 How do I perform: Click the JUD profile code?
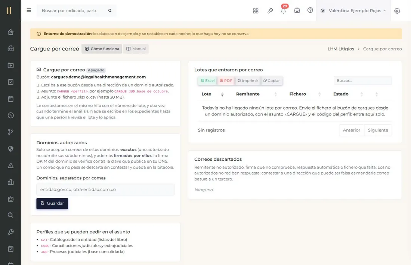[x=44, y=252]
